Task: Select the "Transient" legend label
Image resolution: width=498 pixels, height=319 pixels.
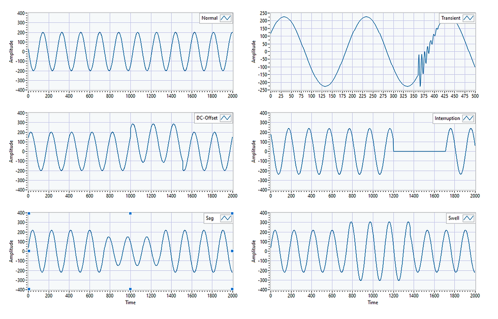Action: (451, 18)
